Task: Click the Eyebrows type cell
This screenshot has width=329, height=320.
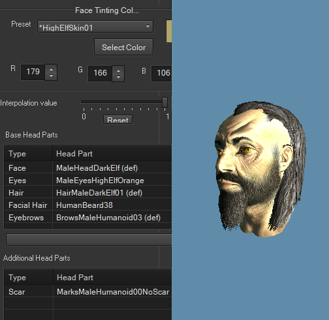Action: 28,218
